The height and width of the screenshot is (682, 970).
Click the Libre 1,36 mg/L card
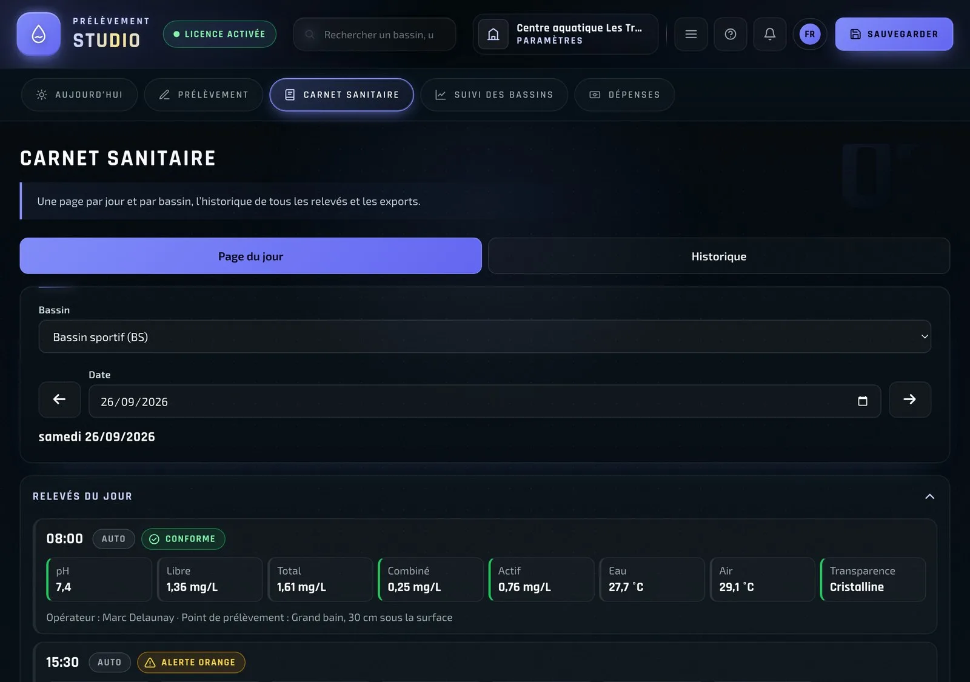click(210, 580)
